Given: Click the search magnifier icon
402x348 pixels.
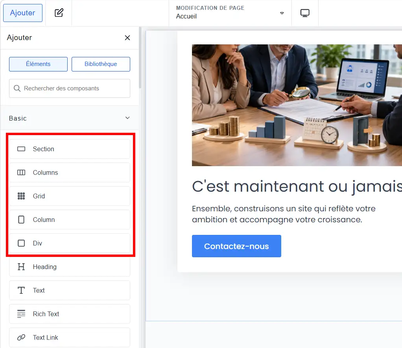Looking at the screenshot, I should tap(17, 88).
